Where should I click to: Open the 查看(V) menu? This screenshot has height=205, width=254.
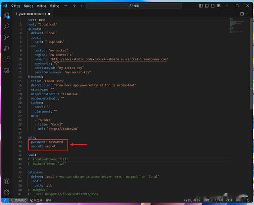tap(54, 6)
